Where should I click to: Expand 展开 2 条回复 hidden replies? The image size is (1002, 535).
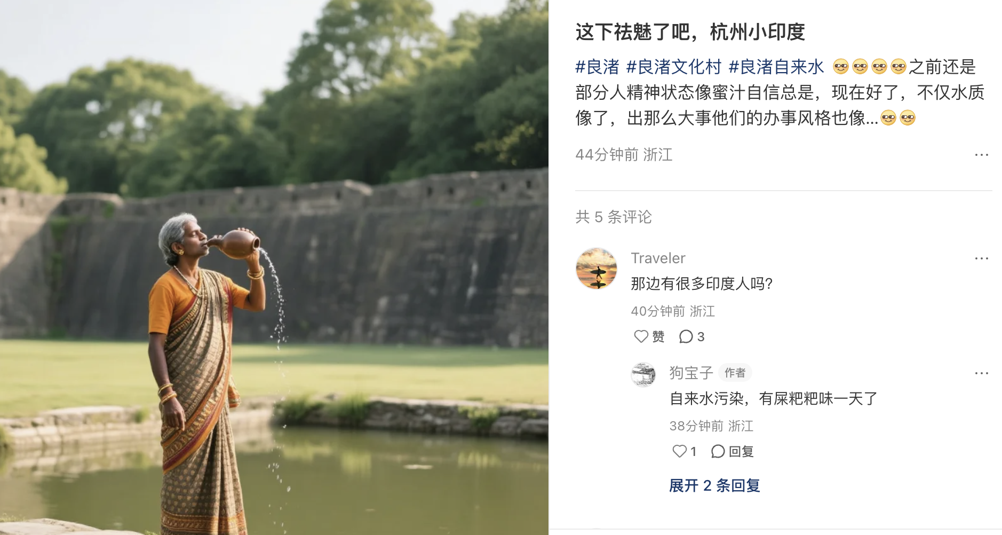point(714,485)
